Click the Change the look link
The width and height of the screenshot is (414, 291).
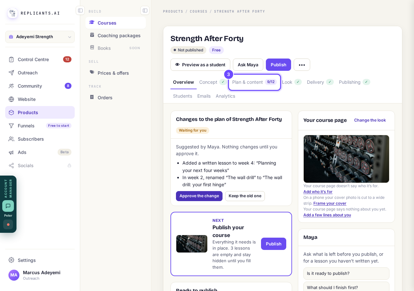coord(370,120)
